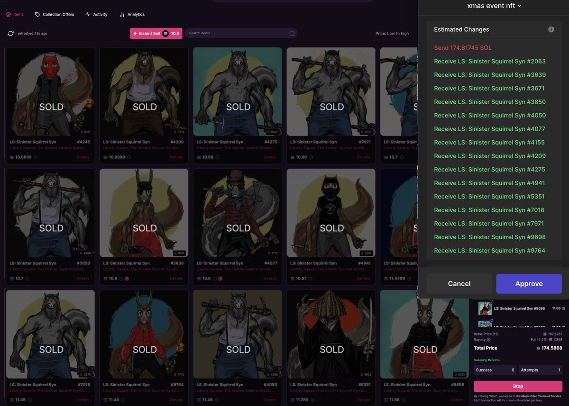Click 'Send 174.61745 SOL' text
The width and height of the screenshot is (569, 406).
tap(463, 48)
